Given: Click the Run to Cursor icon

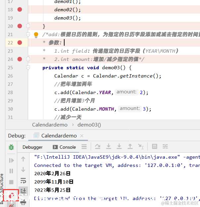Looking at the screenshot, I should point(141,146).
